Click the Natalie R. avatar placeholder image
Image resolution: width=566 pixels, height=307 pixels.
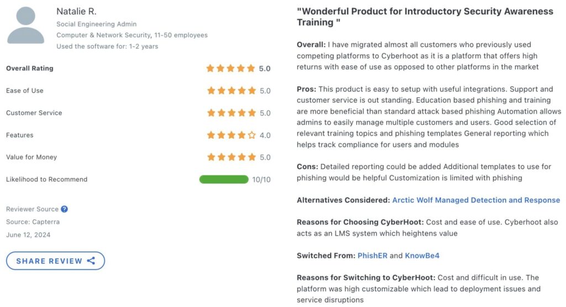(x=25, y=24)
